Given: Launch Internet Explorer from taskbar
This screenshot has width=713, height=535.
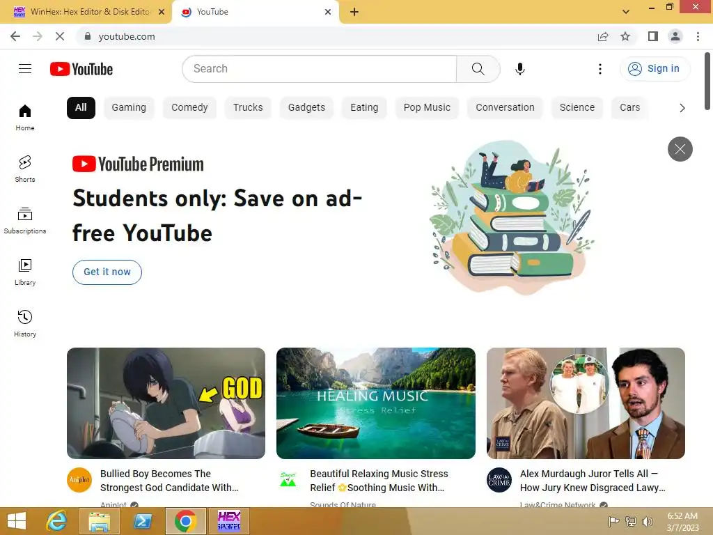Looking at the screenshot, I should point(56,521).
